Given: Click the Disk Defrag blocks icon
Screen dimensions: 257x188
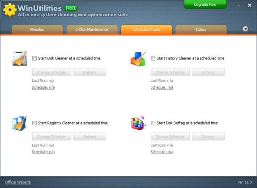Looking at the screenshot, I should 138,123.
